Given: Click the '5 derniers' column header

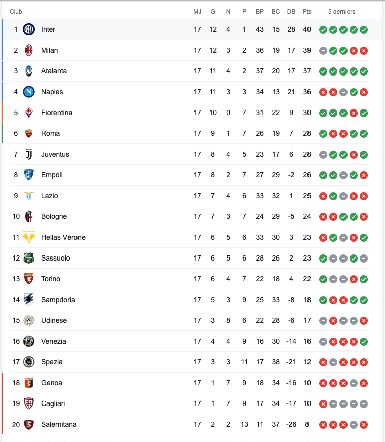Looking at the screenshot, I should (341, 12).
